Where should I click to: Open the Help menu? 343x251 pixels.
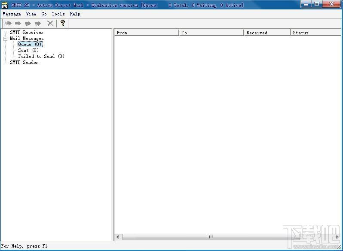(x=75, y=14)
